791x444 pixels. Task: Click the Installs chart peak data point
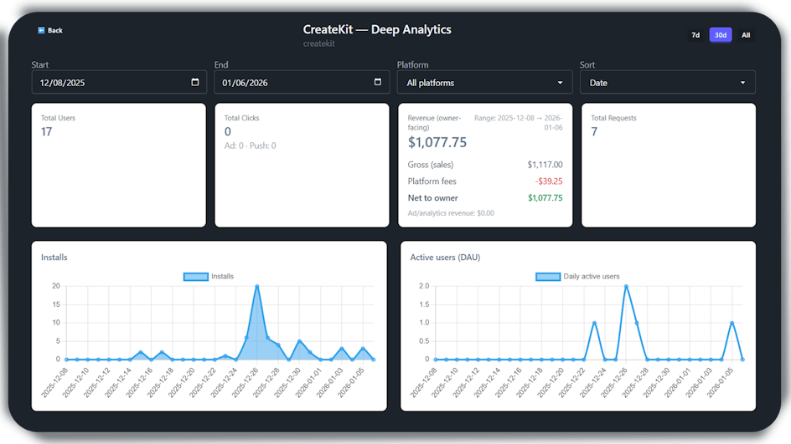(x=256, y=286)
